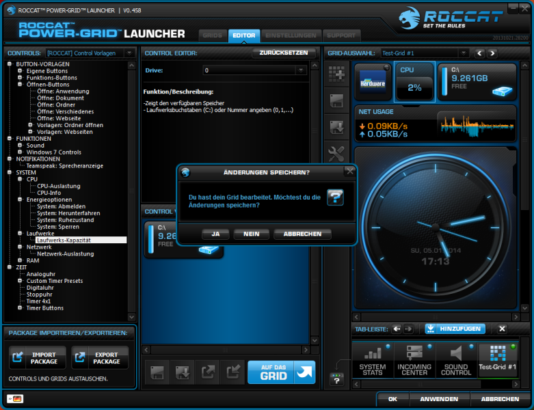Switch to the Einstellungen tab
The width and height of the screenshot is (534, 410).
291,36
